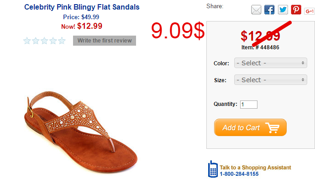
Task: Click the Write the first review button
Action: (x=105, y=41)
